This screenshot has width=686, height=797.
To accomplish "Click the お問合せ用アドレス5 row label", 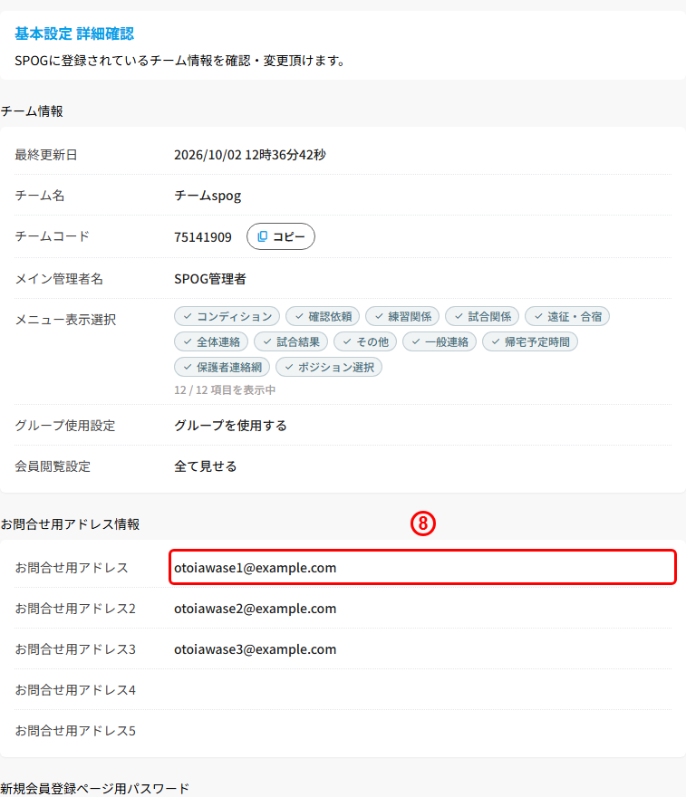I will 75,730.
